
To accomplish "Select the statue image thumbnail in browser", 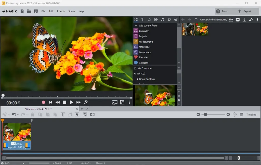I will click(x=188, y=29).
